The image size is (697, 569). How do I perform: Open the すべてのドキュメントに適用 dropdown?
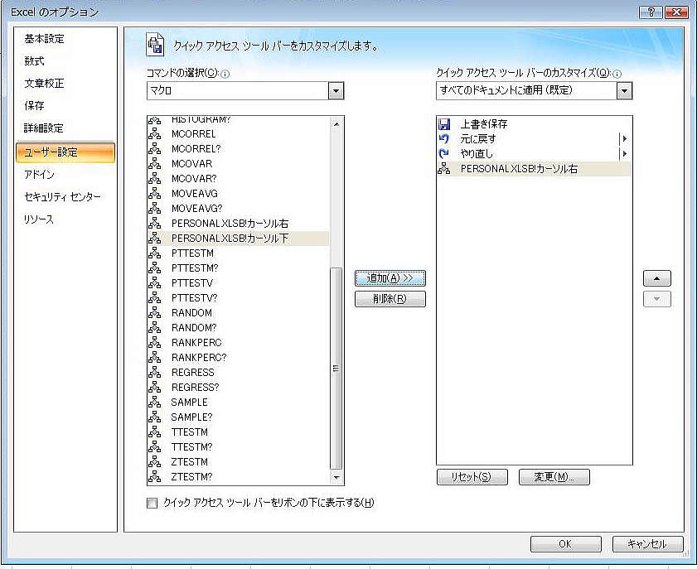624,90
